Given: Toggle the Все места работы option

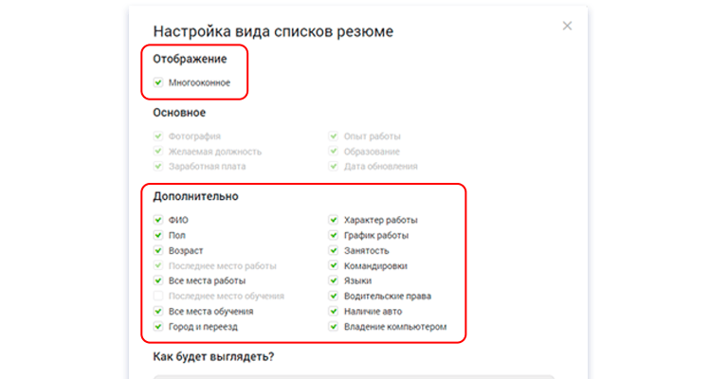Looking at the screenshot, I should (x=158, y=280).
